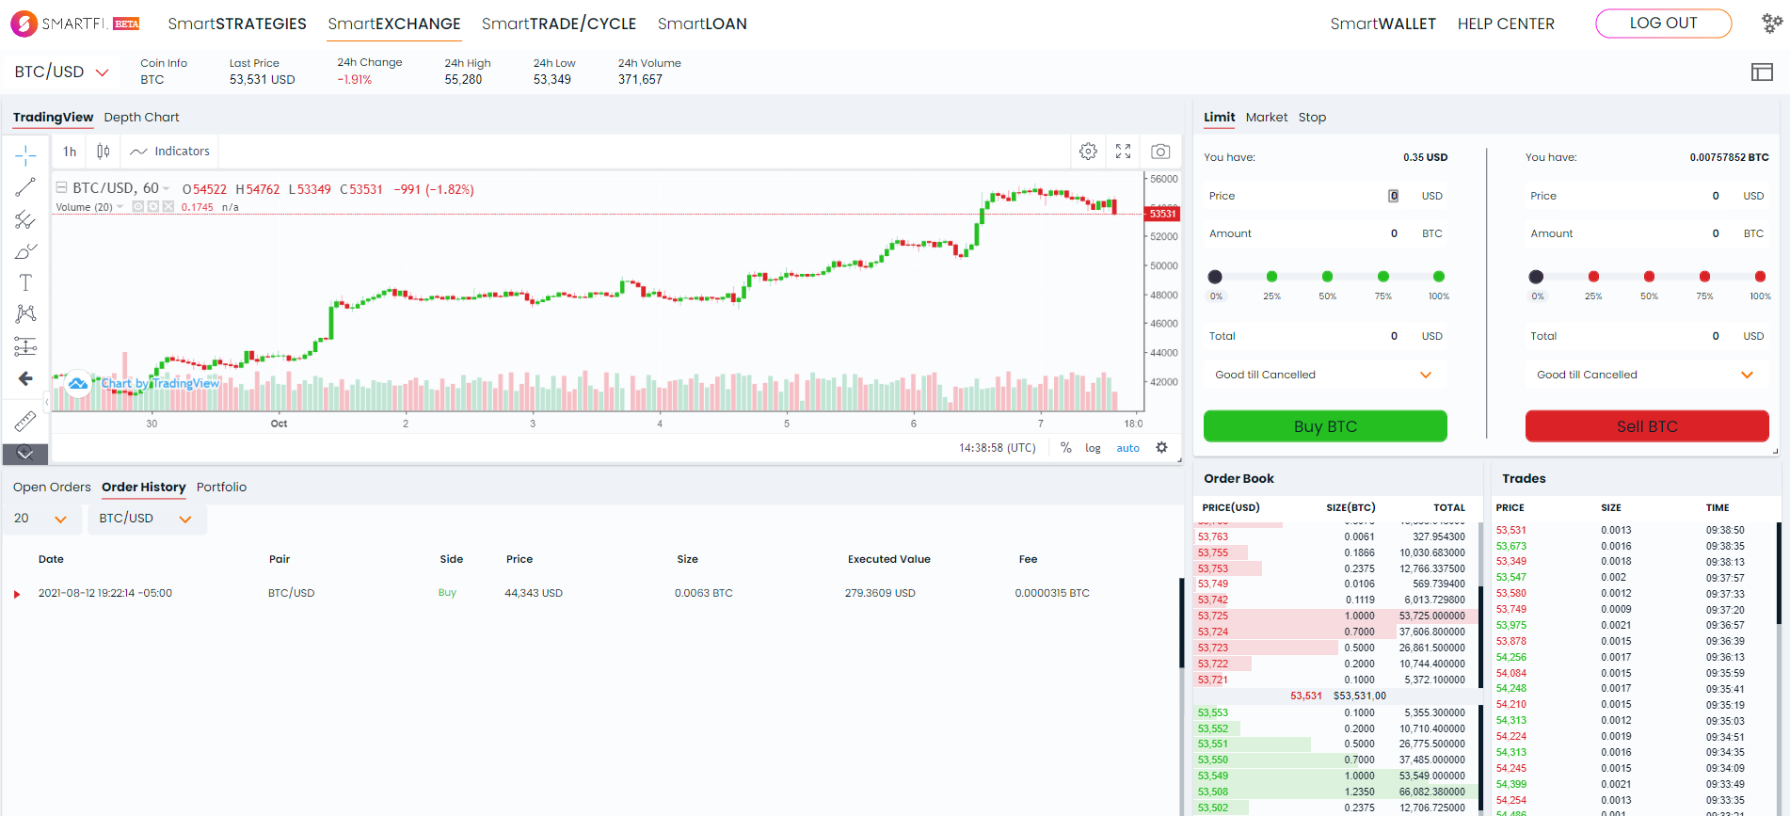Expand the 2021-08-12 order row arrow
This screenshot has height=816, width=1790.
pyautogui.click(x=17, y=594)
